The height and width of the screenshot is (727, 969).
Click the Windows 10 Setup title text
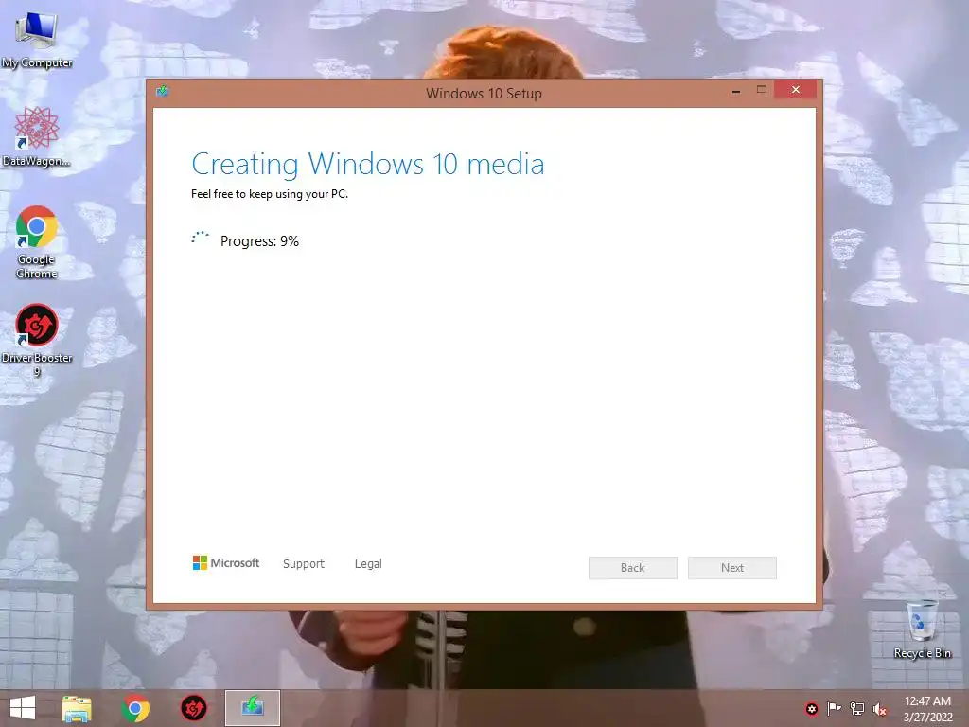tap(484, 94)
